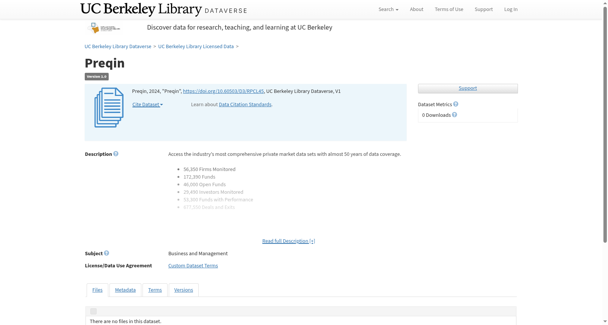Switch to the Metadata tab

(x=125, y=290)
